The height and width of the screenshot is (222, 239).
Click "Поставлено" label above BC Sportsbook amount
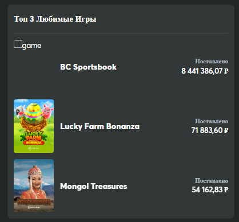coord(212,62)
